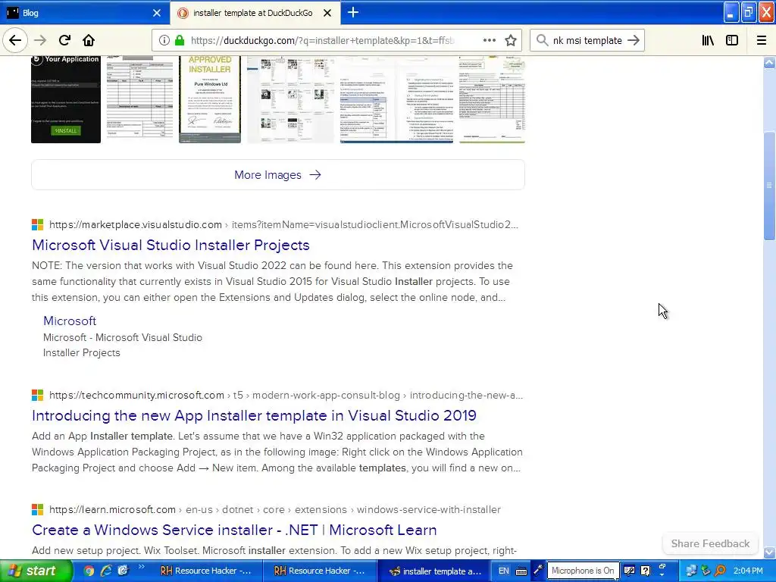
Task: Open the Firefox hamburger menu
Action: tap(761, 40)
